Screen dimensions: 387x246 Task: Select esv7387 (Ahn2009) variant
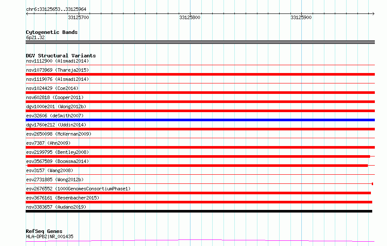[48, 143]
